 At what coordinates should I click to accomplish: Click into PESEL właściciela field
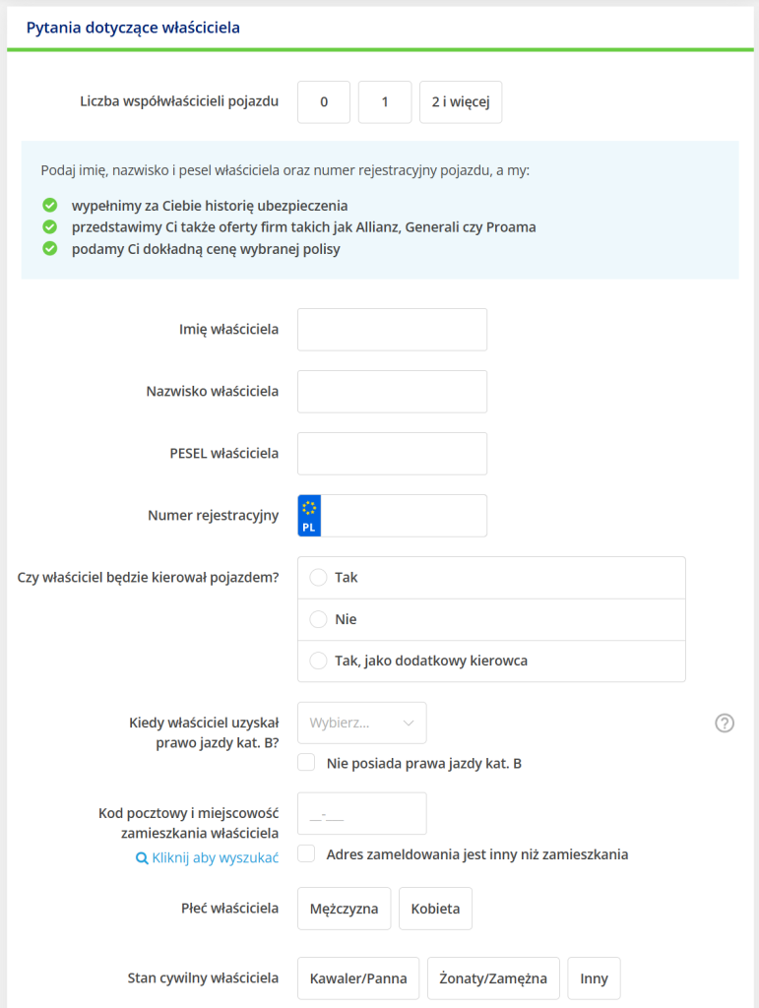tap(392, 454)
